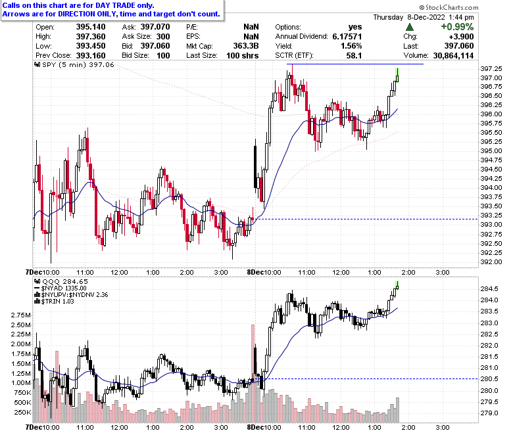The image size is (513, 433).
Task: Click the Mkt Cap value 363.3B
Action: click(246, 46)
